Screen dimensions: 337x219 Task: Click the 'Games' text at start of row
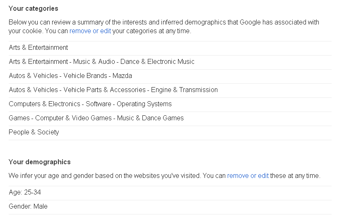pos(19,118)
